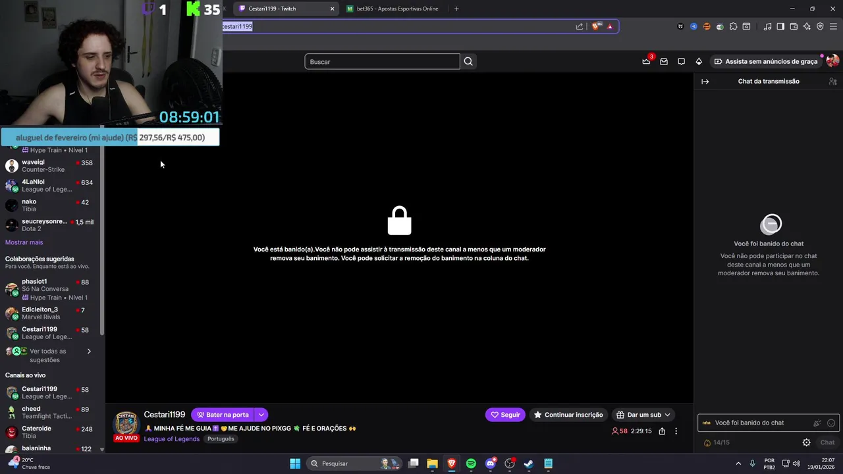
Task: Switch to bet365 Apostas Esportivas tab
Action: (396, 9)
